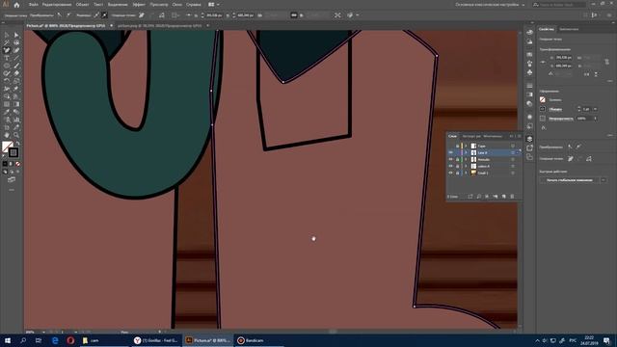Select the Eyedropper tool
The height and width of the screenshot is (347, 617).
7,112
